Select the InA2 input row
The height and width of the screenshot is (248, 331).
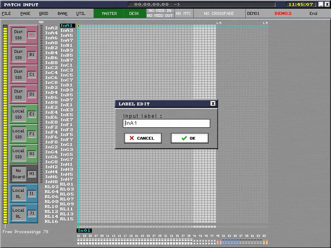coord(51,28)
